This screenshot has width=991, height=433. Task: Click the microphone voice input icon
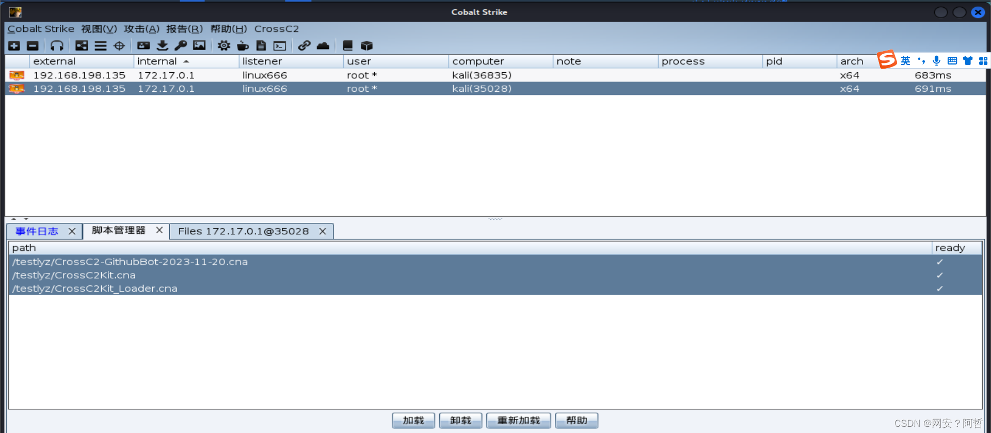[x=937, y=61]
